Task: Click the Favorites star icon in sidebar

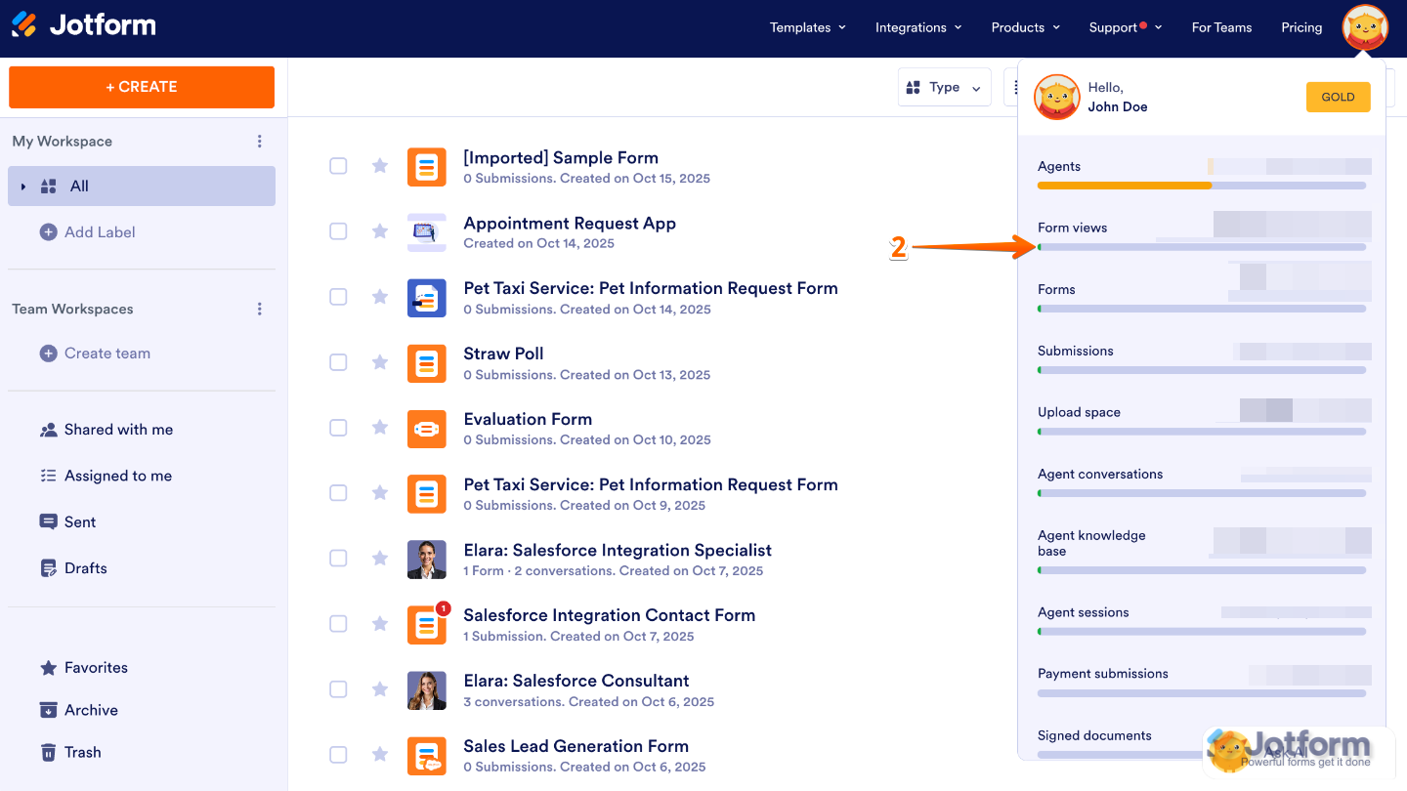Action: (x=48, y=668)
